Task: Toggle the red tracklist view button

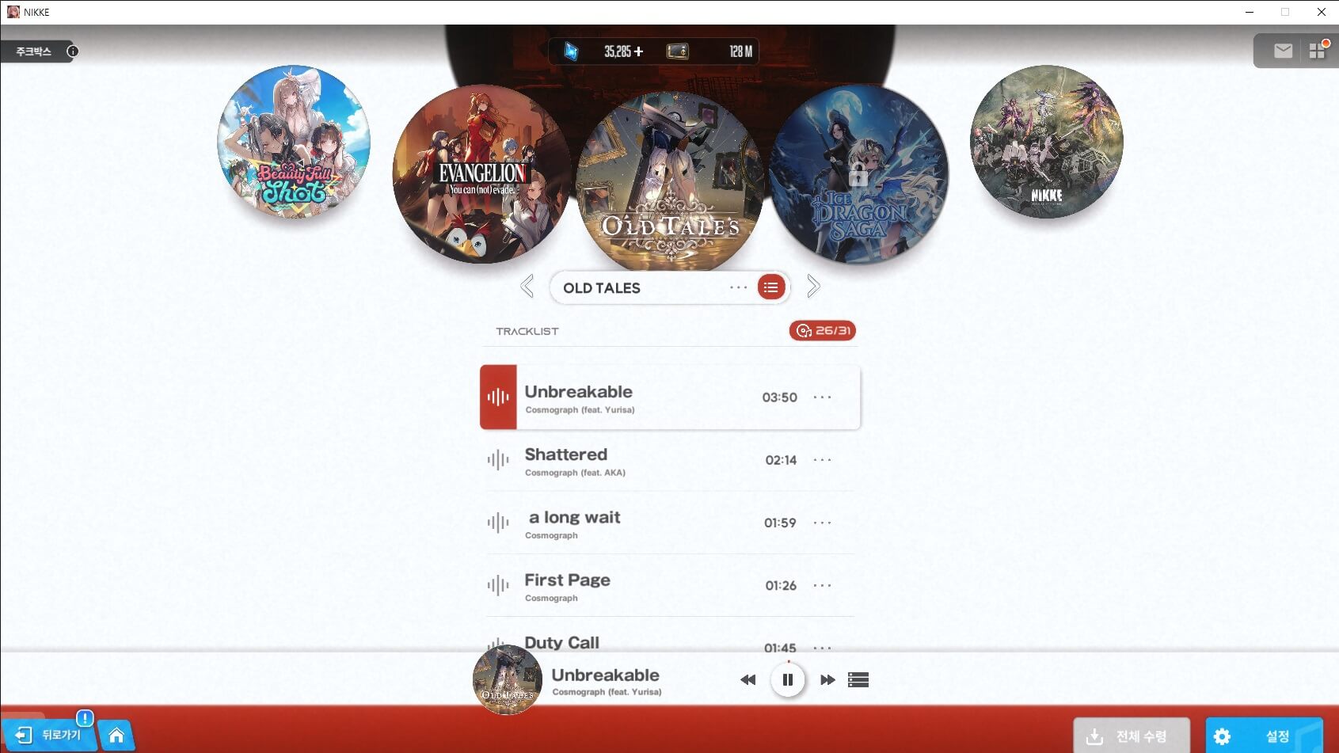Action: coord(771,287)
